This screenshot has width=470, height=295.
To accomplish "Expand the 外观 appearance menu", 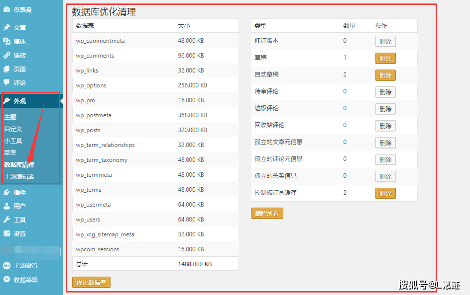I will (x=20, y=101).
